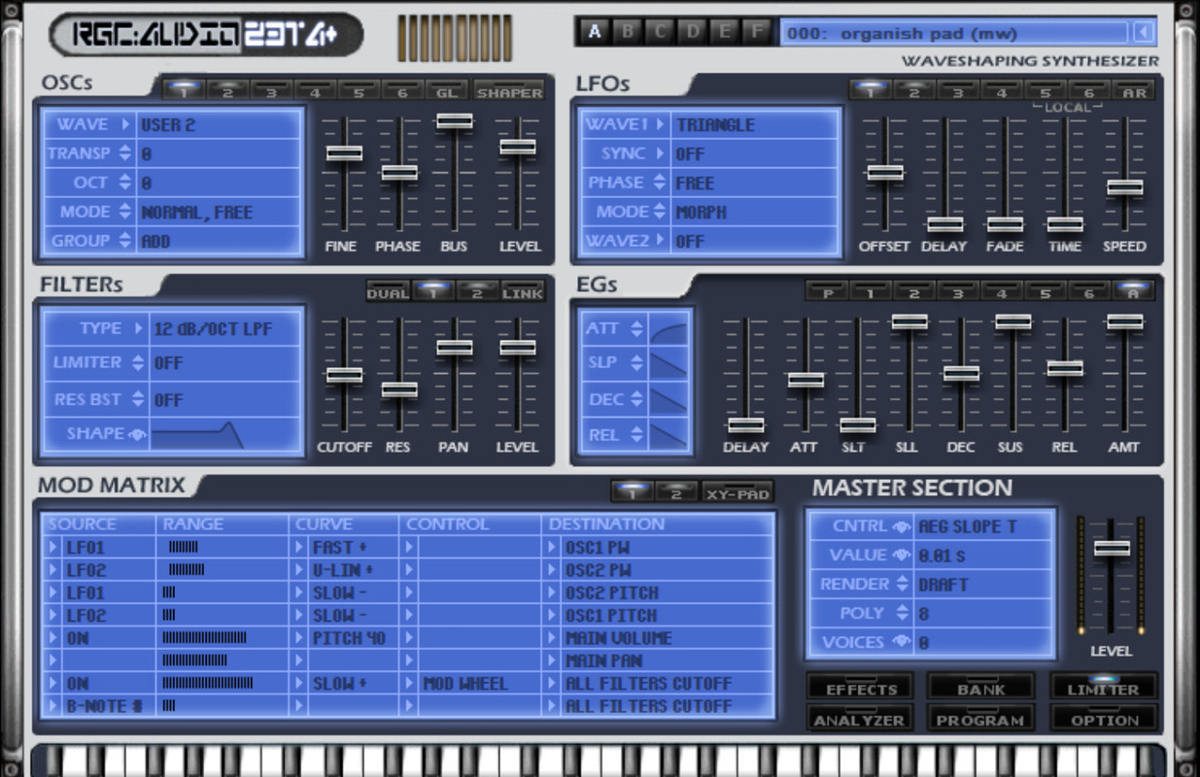Click the filter CUTOFF slider handle
This screenshot has width=1200, height=777.
click(344, 374)
